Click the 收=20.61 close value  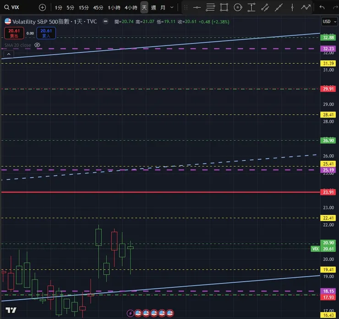(187, 22)
